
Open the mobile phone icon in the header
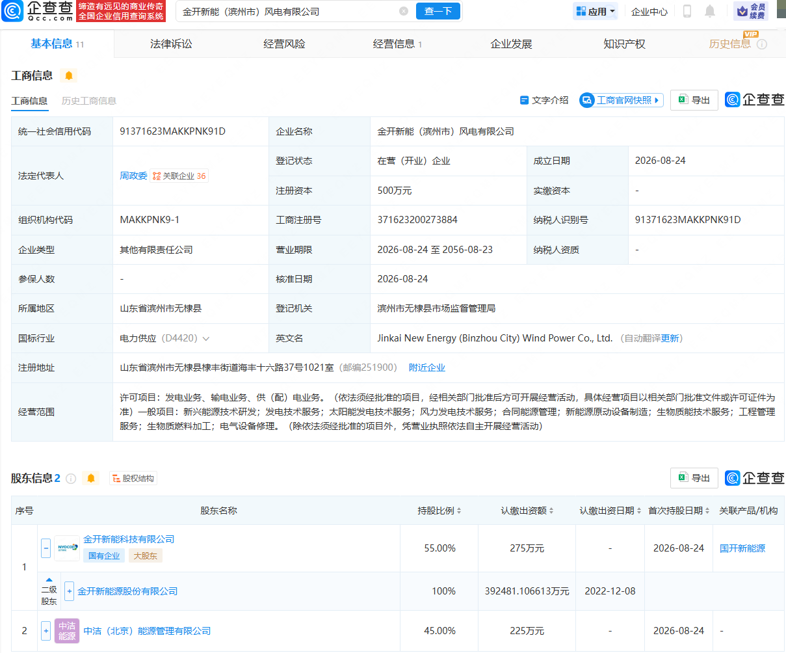click(x=687, y=11)
